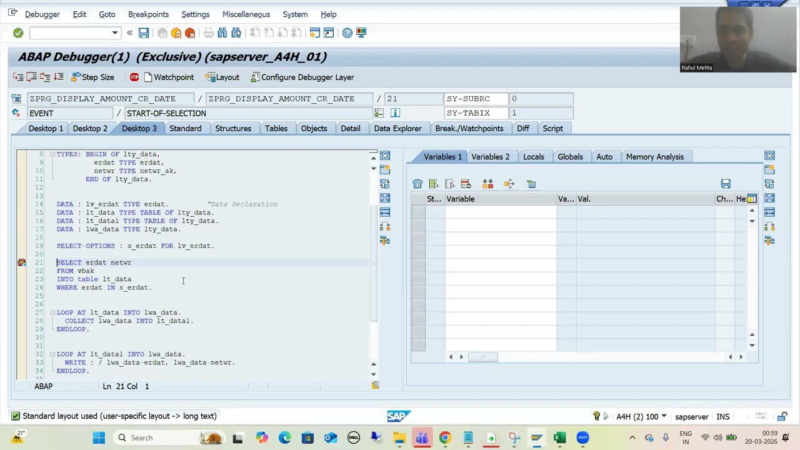This screenshot has height=450, width=800.
Task: Click the Save variables disk icon in Variables panel
Action: click(726, 184)
